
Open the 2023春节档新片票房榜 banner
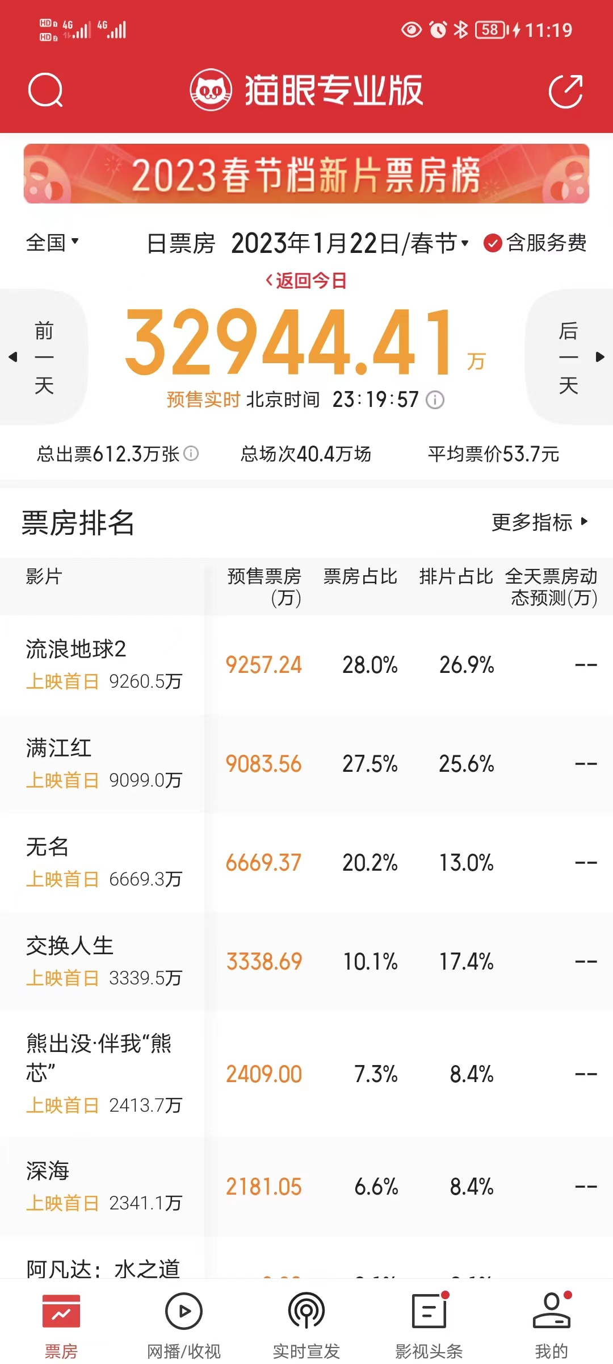306,174
